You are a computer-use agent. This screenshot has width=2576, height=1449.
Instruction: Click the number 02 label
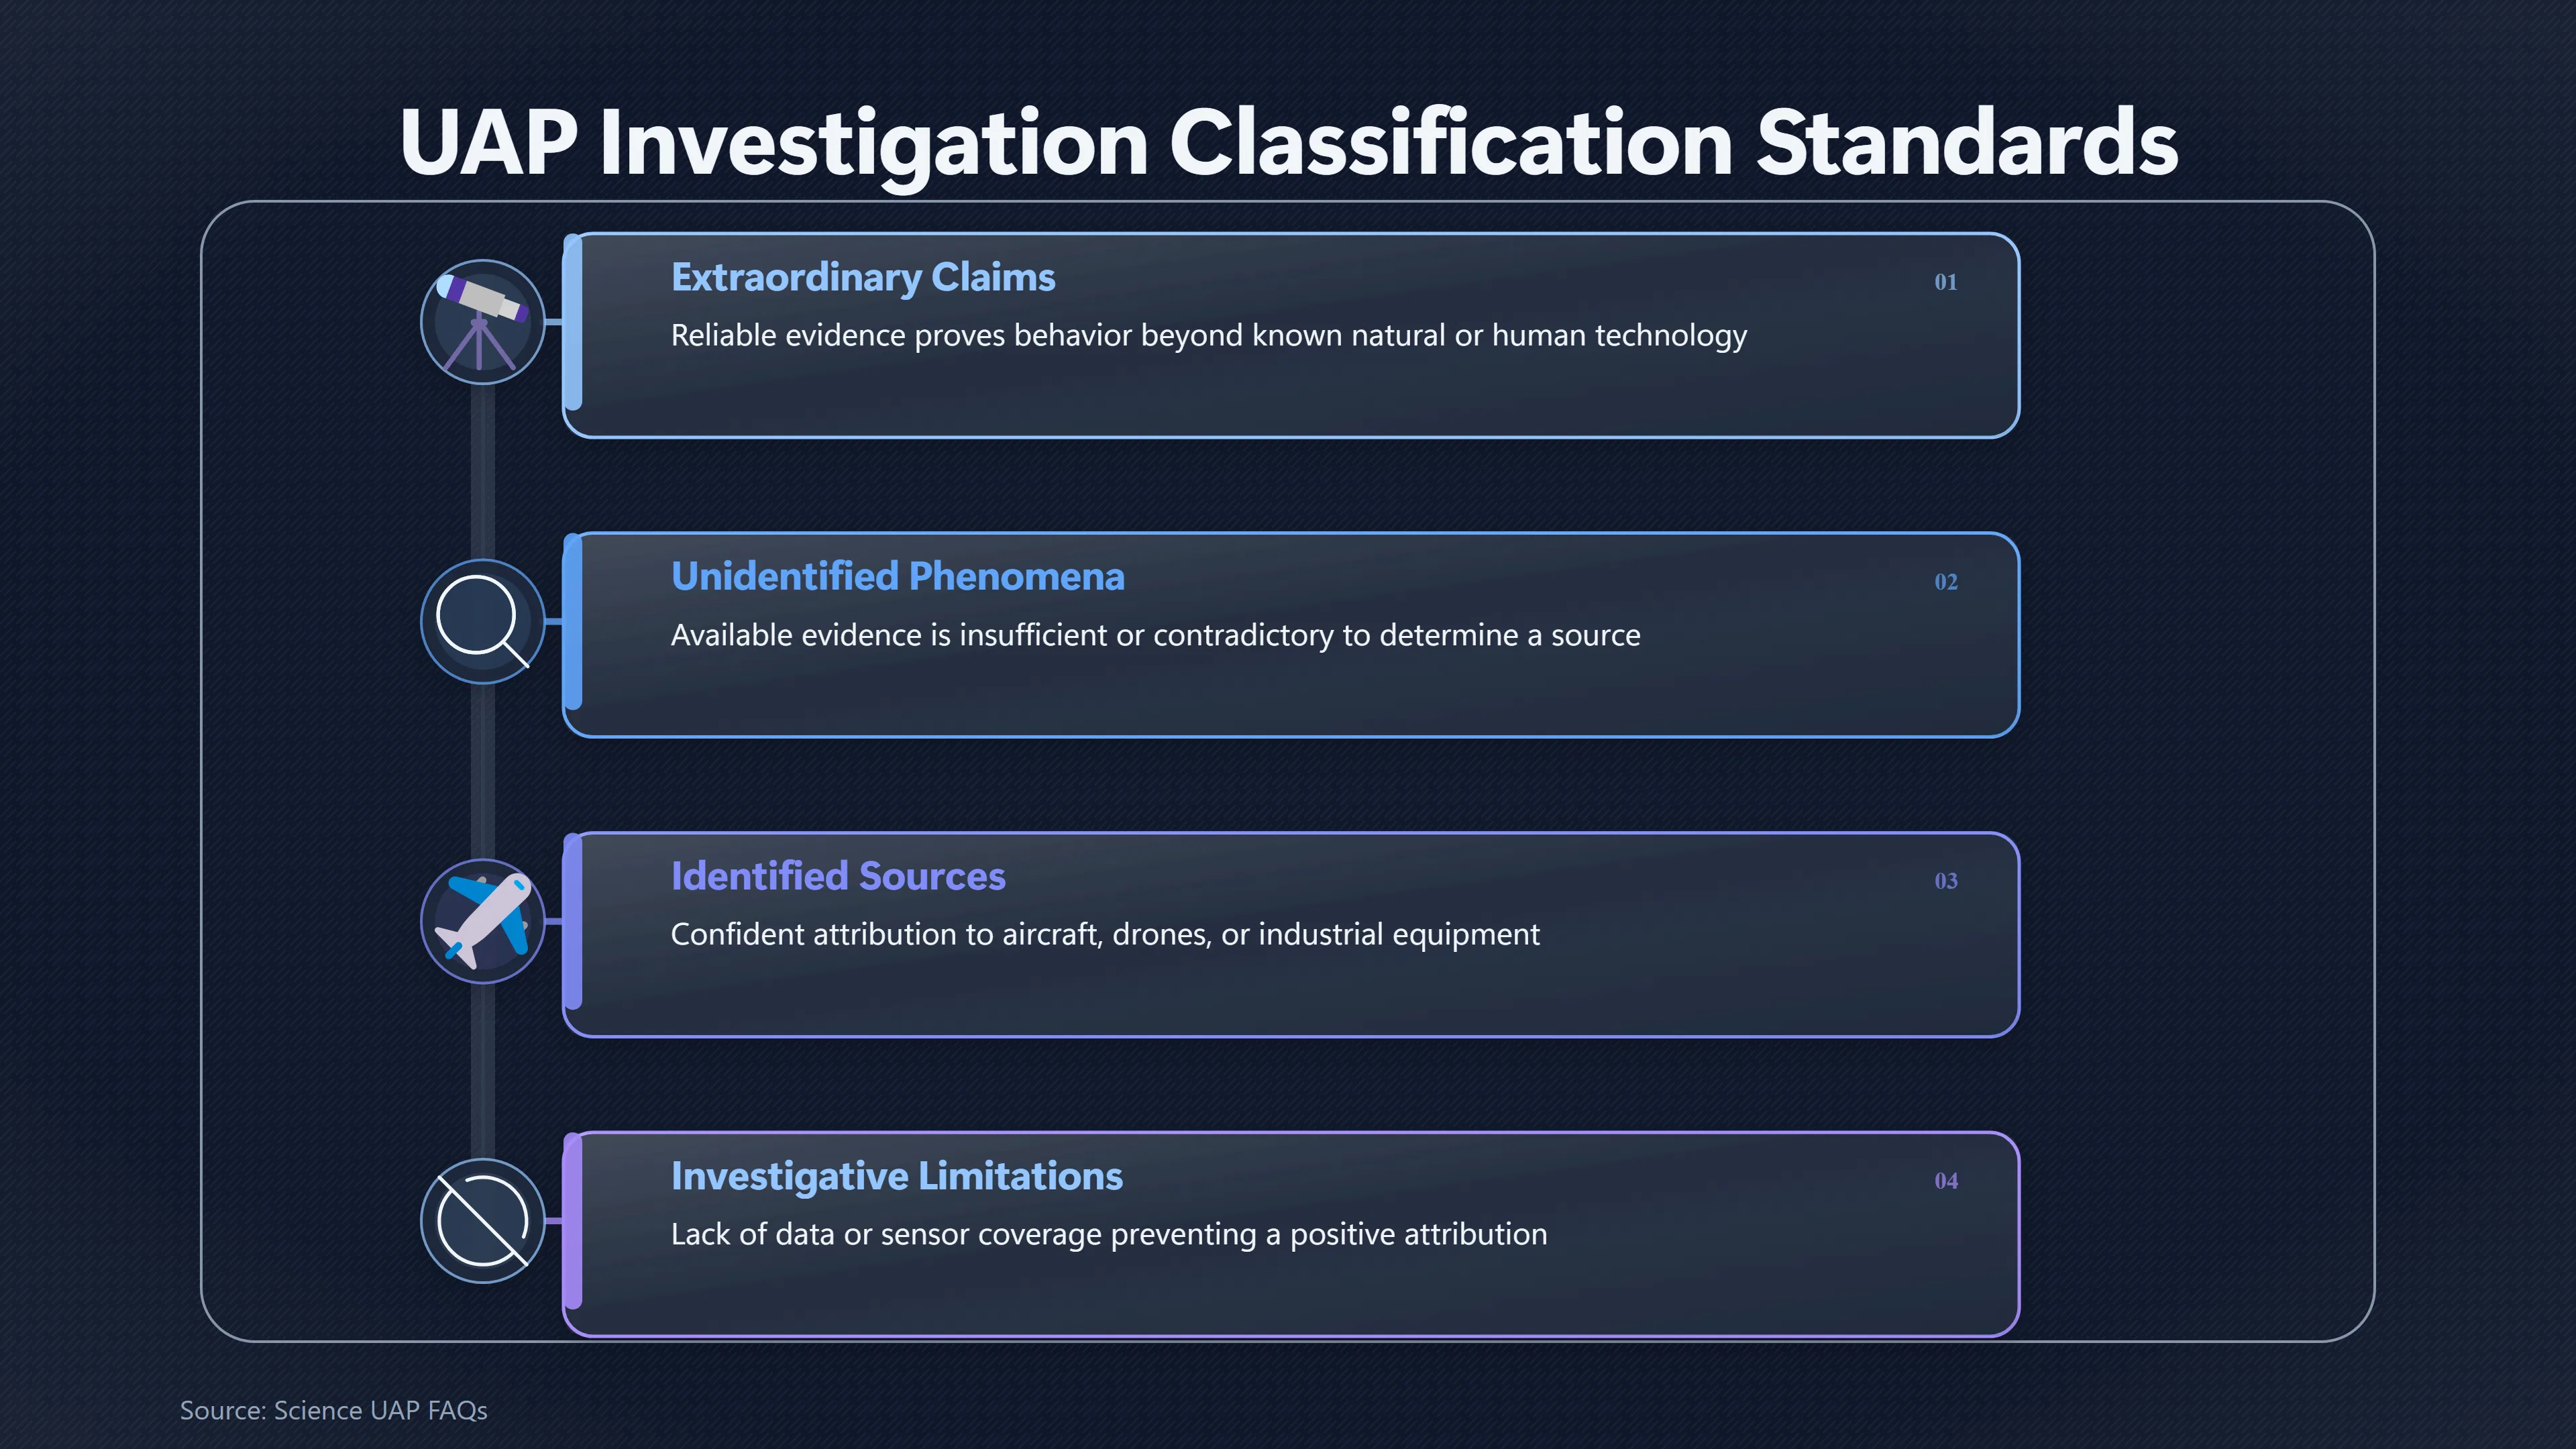1945,582
